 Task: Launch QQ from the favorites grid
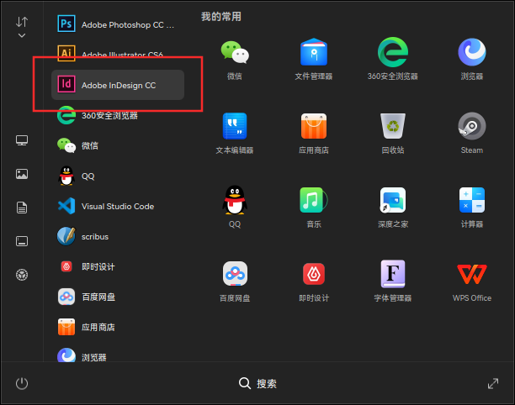[x=235, y=207]
